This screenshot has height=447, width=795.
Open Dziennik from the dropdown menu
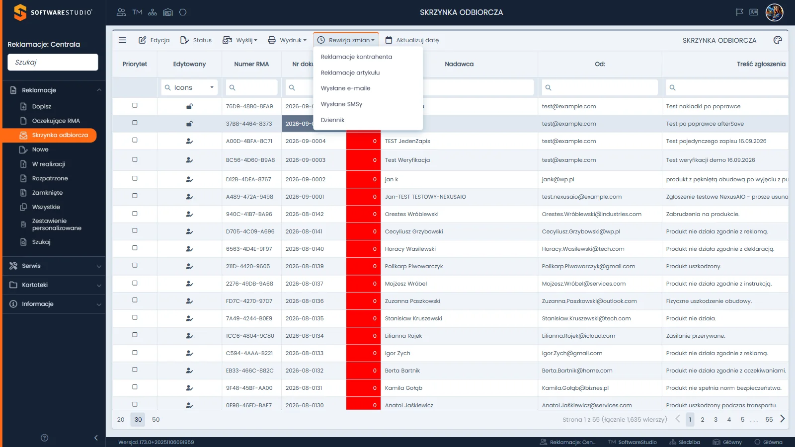[x=332, y=120]
